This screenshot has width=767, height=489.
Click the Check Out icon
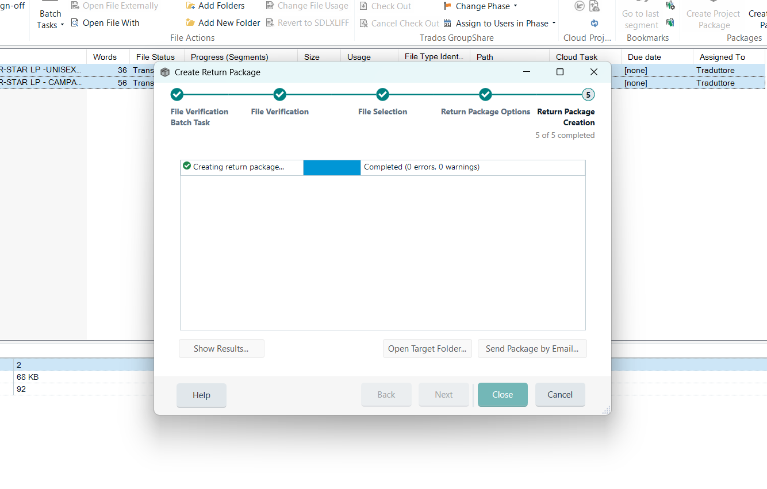[x=363, y=6]
